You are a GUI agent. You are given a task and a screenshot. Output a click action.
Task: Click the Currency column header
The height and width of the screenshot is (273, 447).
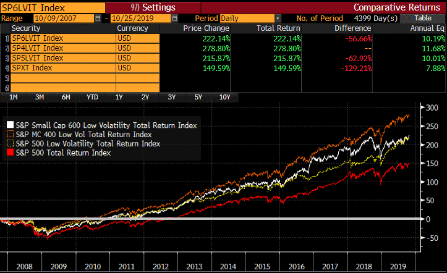(132, 28)
